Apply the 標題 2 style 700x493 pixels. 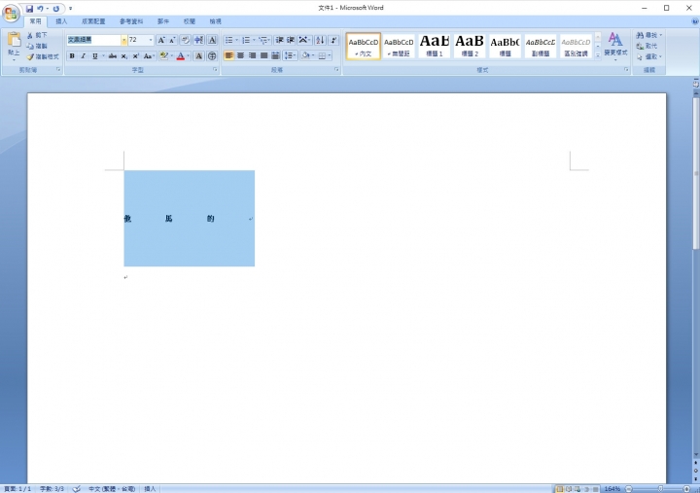[470, 46]
